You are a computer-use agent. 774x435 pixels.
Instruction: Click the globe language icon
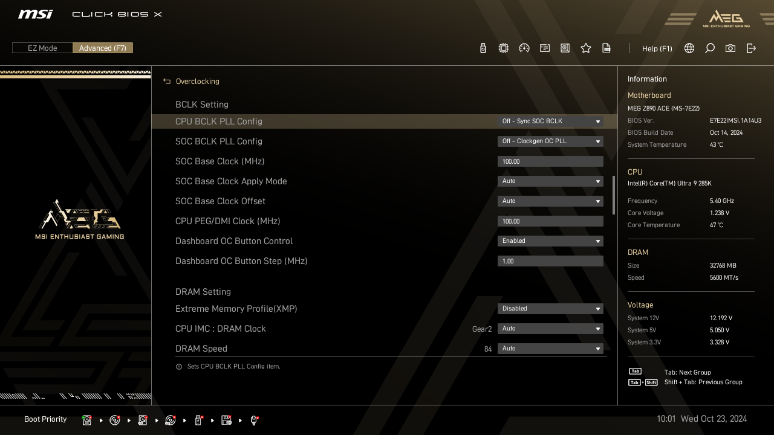point(689,48)
